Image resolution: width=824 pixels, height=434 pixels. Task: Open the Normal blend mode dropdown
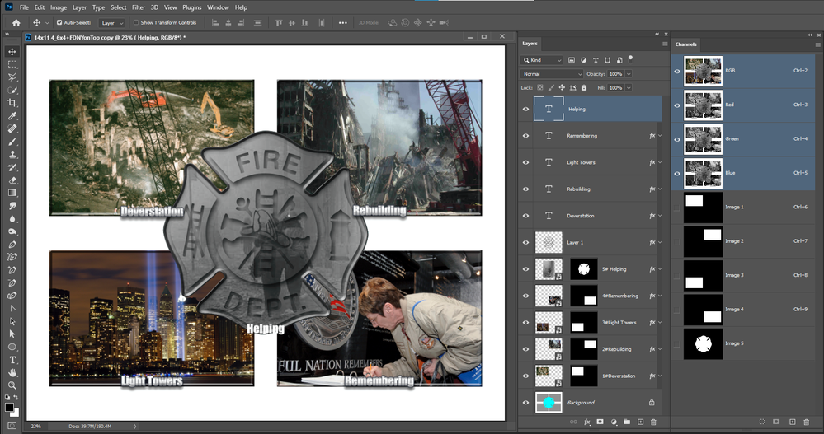552,74
